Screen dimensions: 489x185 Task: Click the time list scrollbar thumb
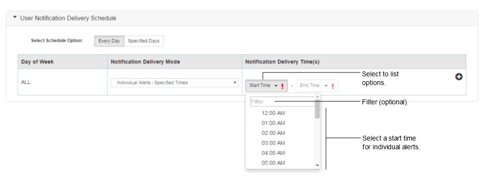(317, 109)
